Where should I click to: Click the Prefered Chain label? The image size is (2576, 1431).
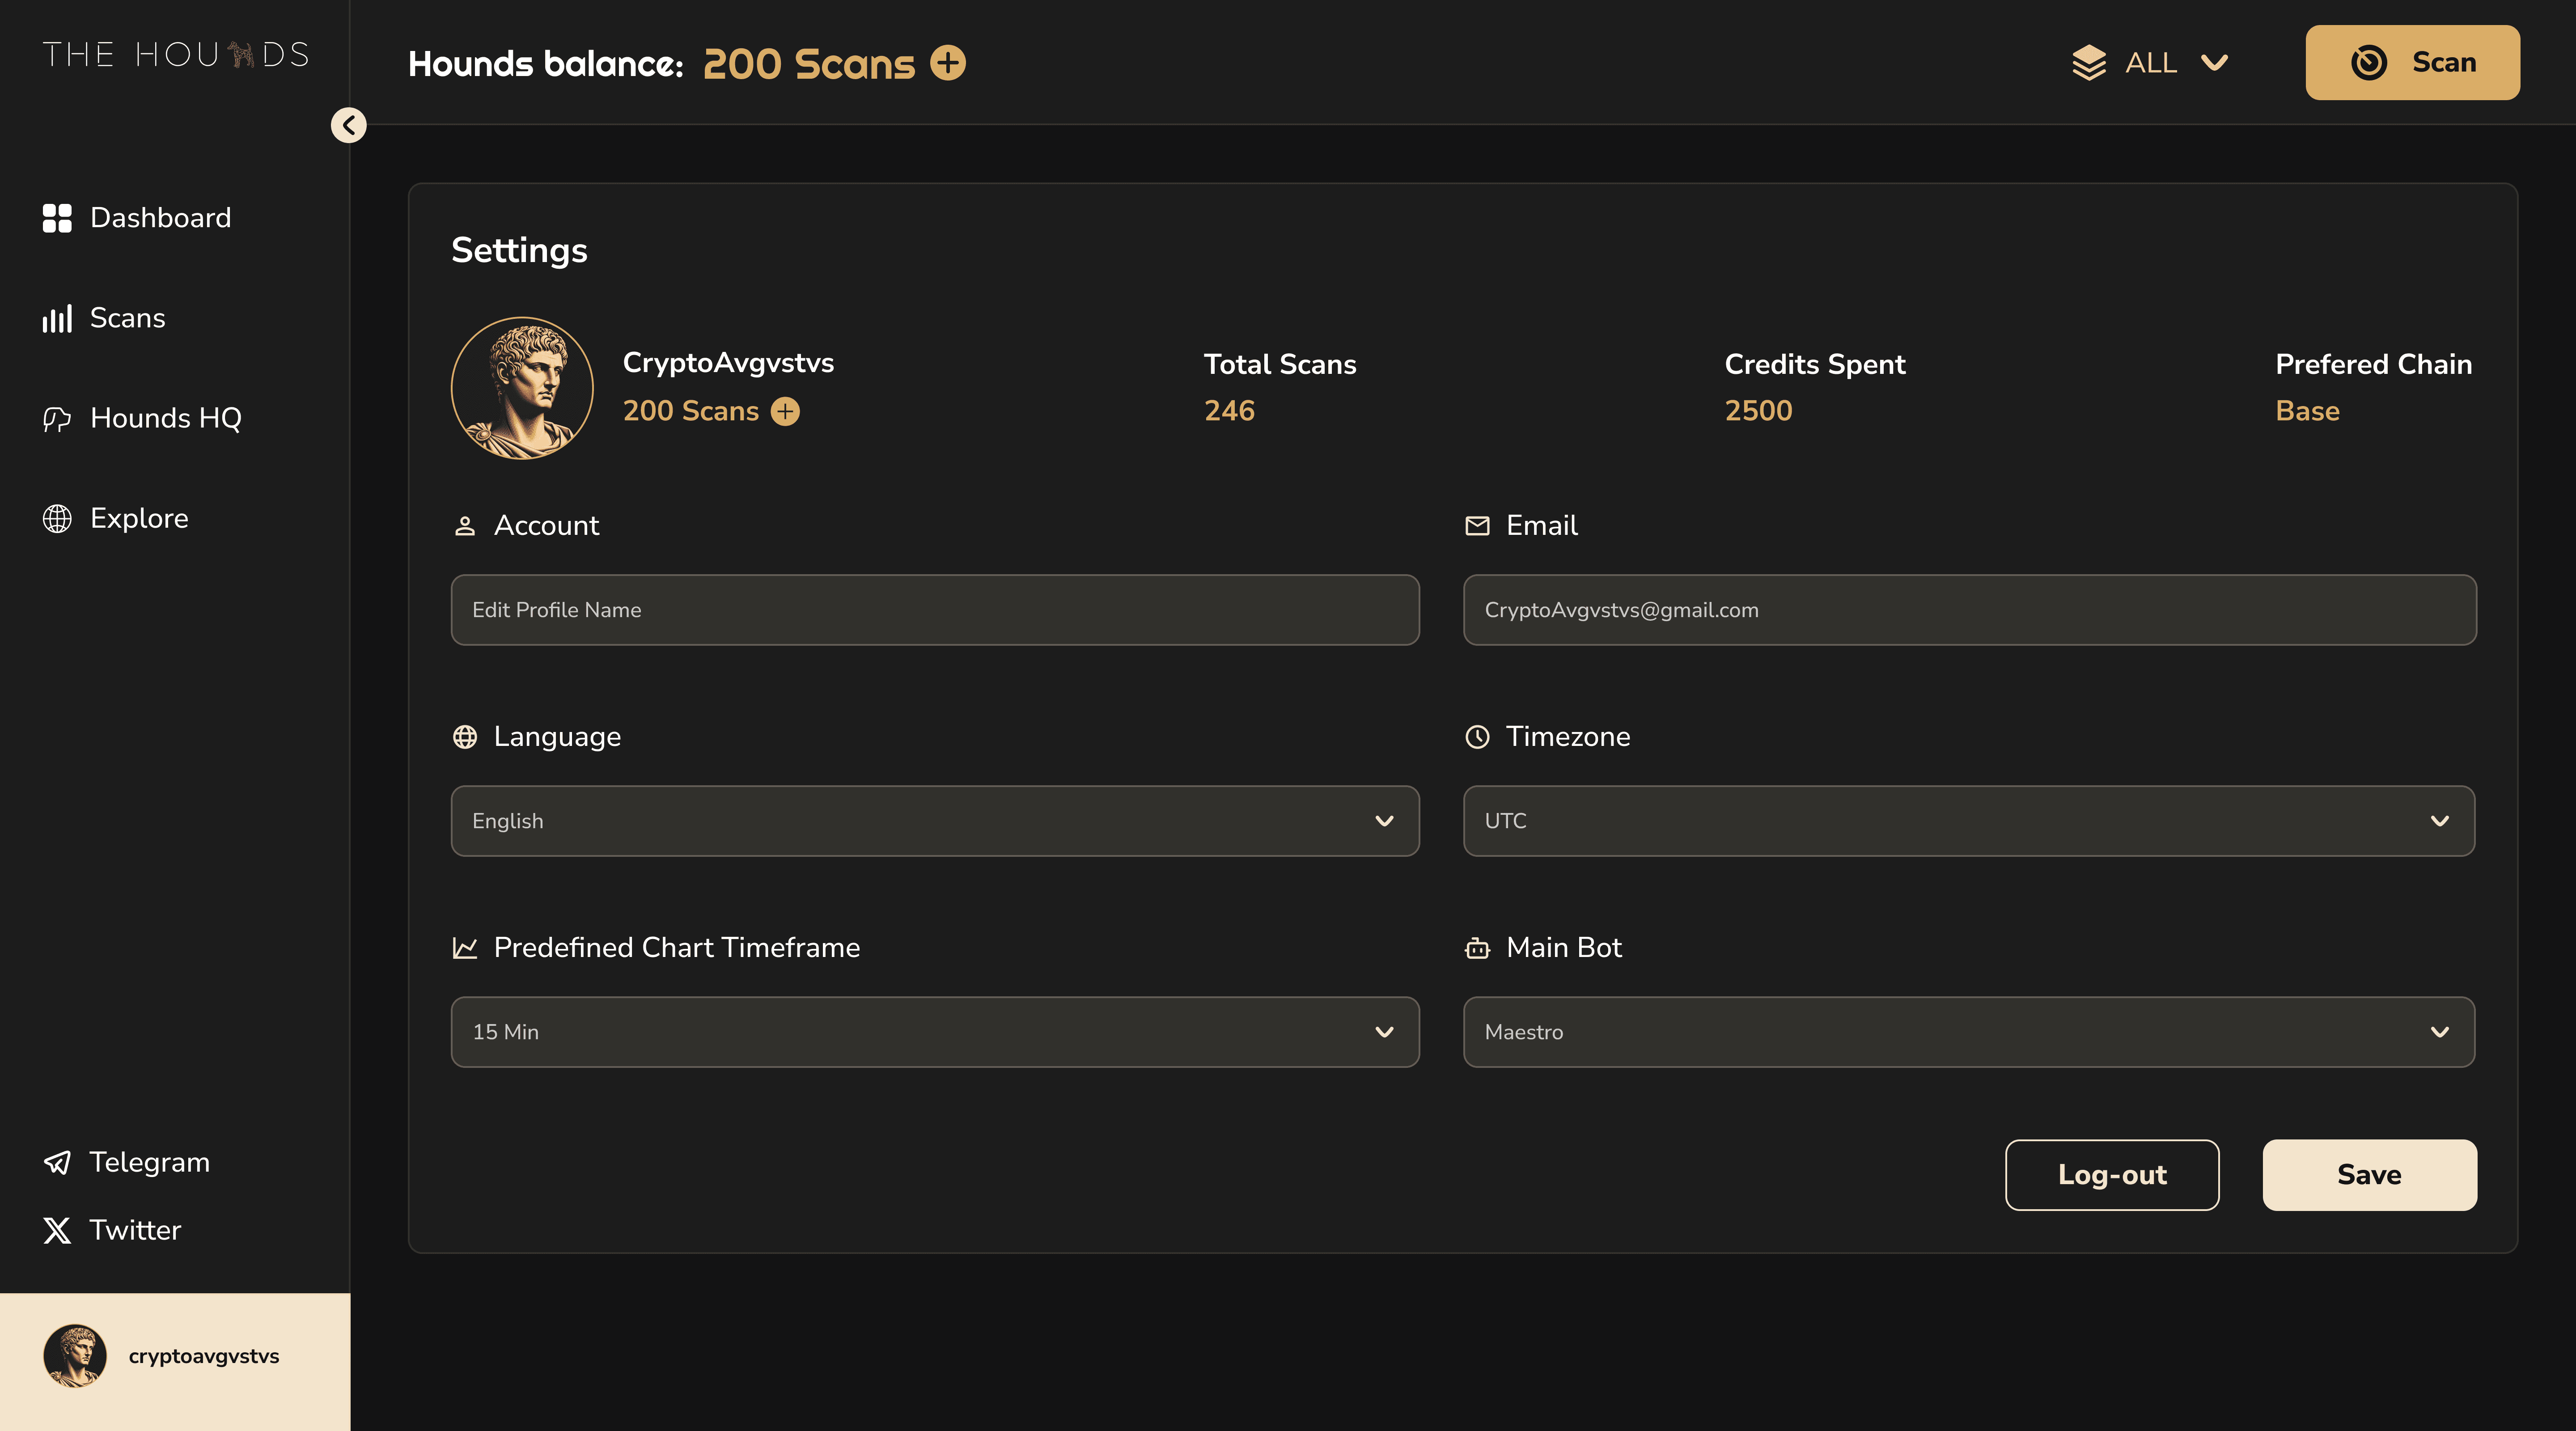(2373, 364)
